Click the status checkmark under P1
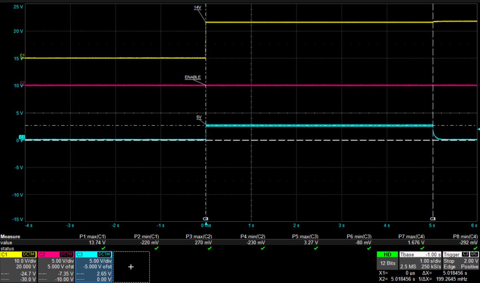The width and height of the screenshot is (480, 283). [103, 248]
